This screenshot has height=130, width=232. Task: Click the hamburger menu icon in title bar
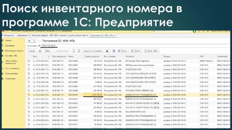point(8,31)
